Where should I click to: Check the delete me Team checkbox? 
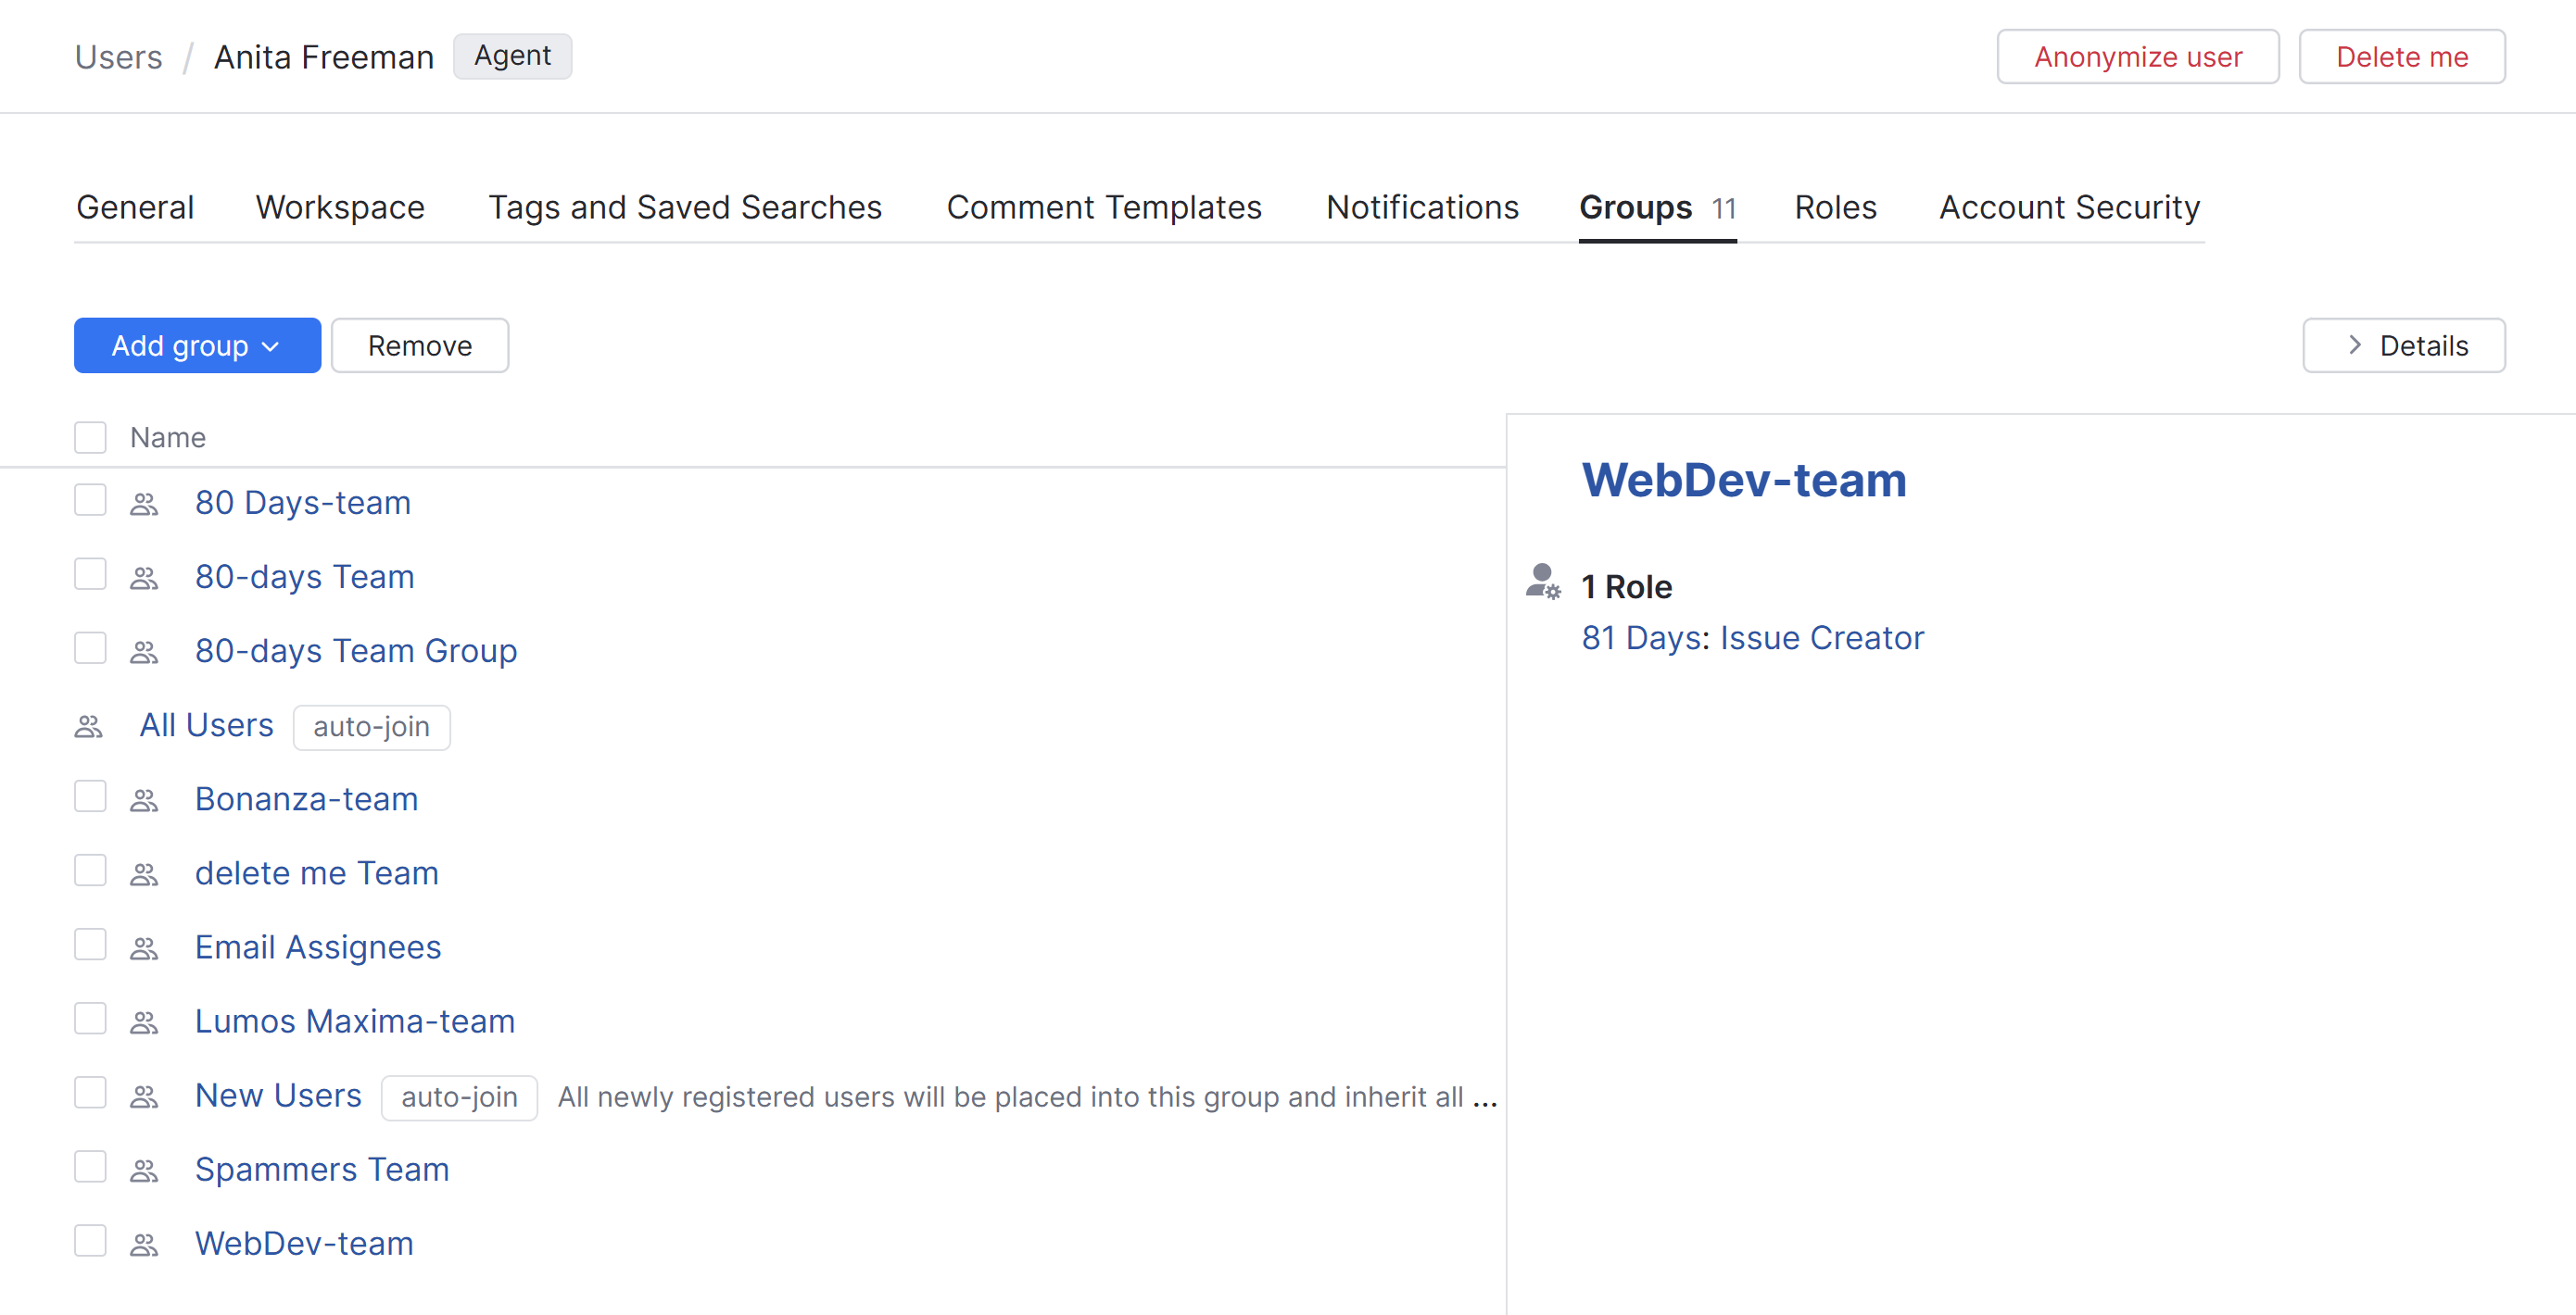coord(90,870)
